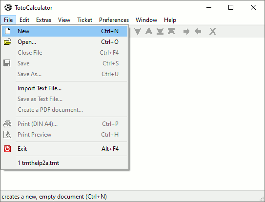Select Print (DIN A4)... entry

tap(64, 124)
